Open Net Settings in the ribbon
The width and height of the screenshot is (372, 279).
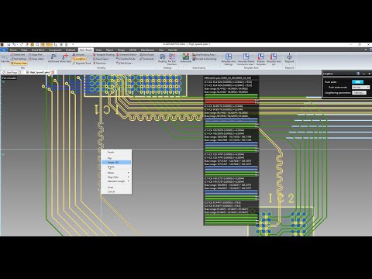tap(18, 59)
